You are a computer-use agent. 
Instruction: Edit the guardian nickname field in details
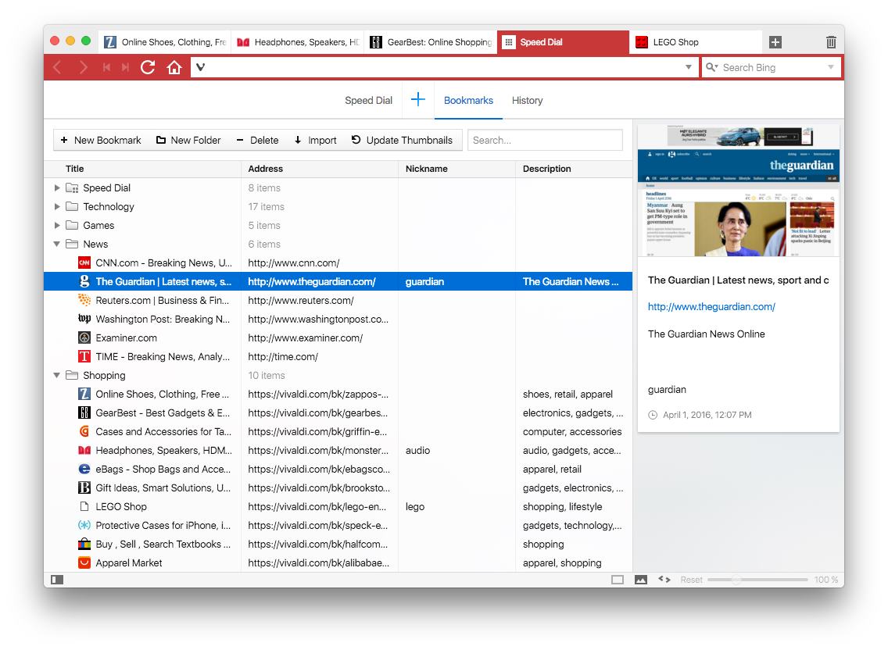pyautogui.click(x=667, y=390)
